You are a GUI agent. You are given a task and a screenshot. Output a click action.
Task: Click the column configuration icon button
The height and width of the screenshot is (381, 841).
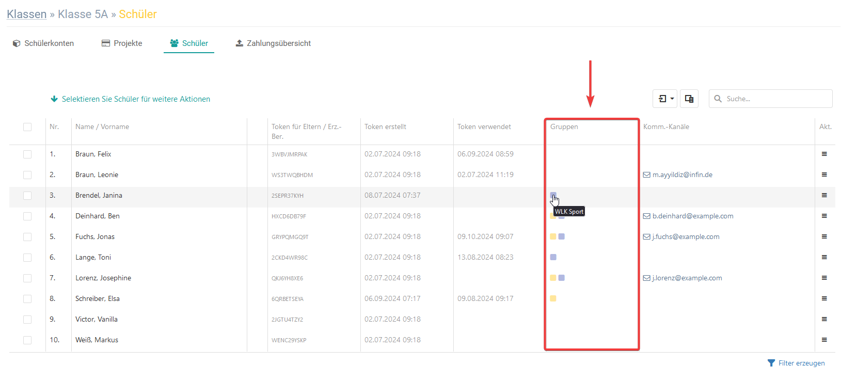(689, 99)
